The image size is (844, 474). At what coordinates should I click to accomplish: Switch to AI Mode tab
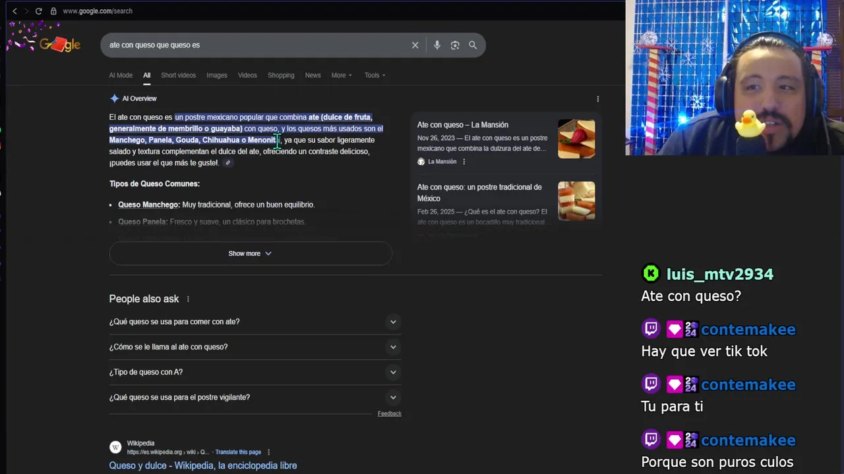tap(121, 75)
